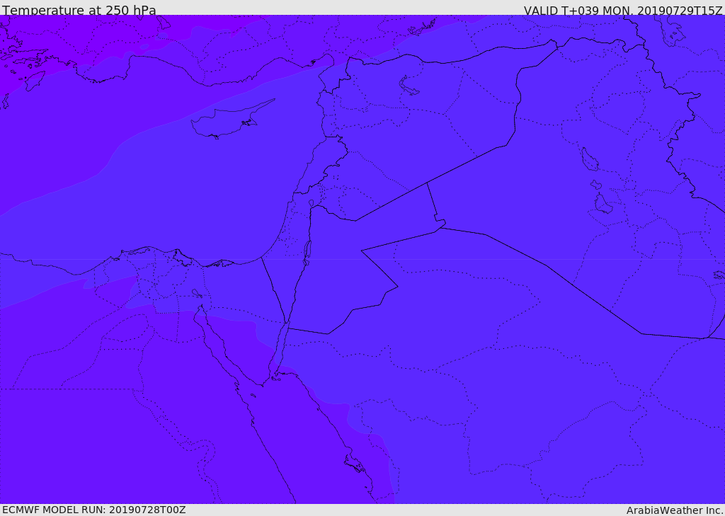Click the 'VALID T+039 MON. 20190729T15Z' timestamp

623,10
